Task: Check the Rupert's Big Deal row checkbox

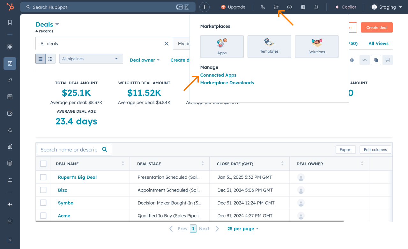Action: (43, 177)
